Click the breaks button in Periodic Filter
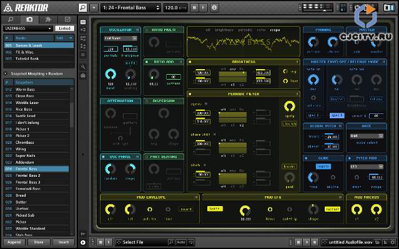The image size is (399, 249). 289,167
